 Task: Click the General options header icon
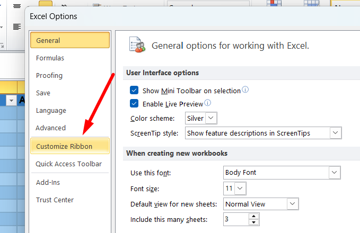tap(137, 44)
